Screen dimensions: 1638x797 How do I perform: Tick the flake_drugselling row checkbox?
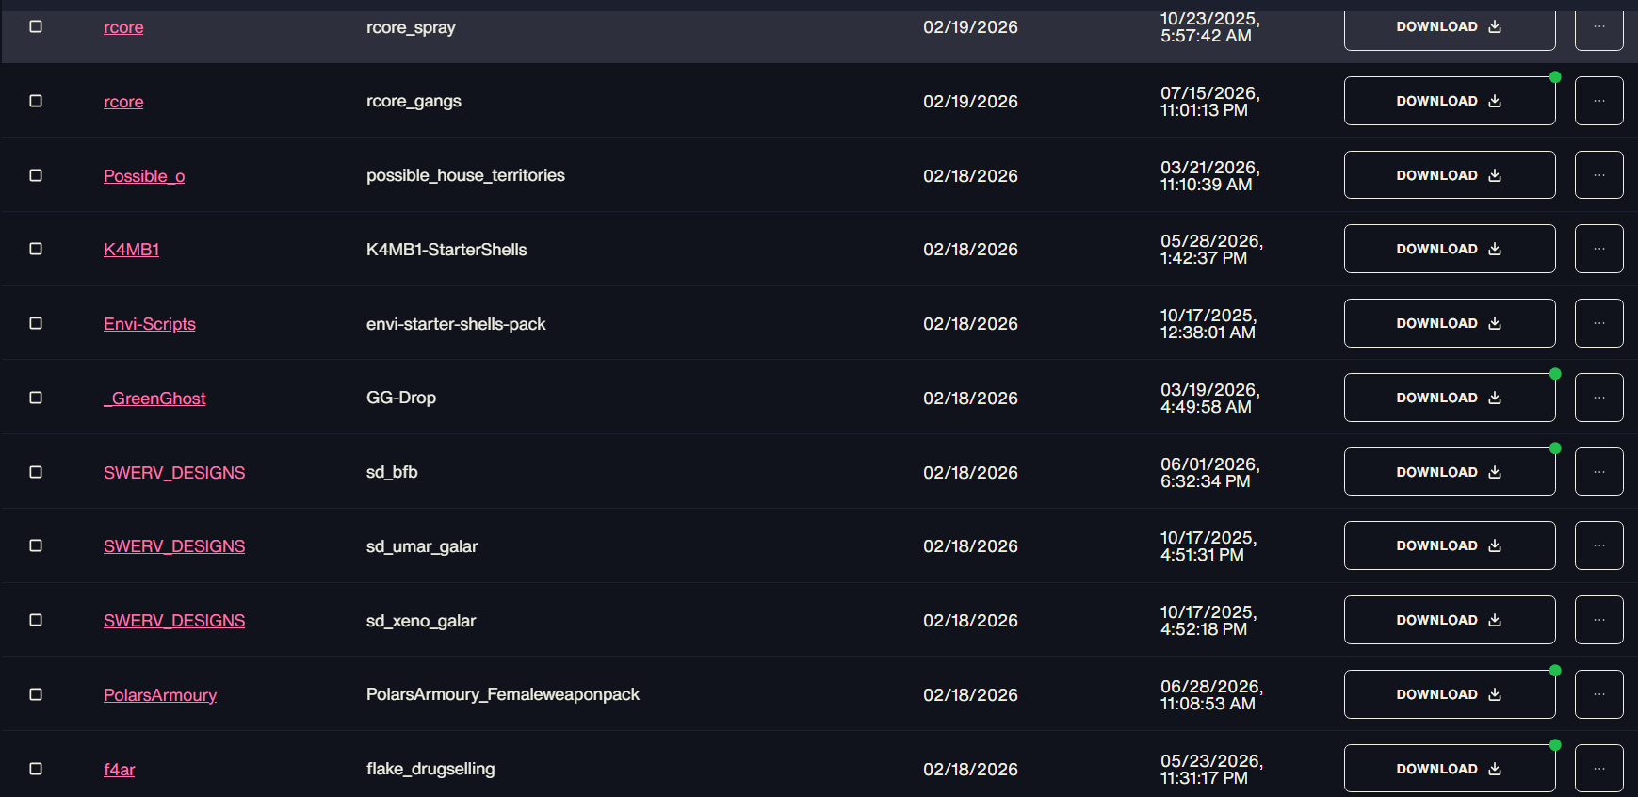36,769
